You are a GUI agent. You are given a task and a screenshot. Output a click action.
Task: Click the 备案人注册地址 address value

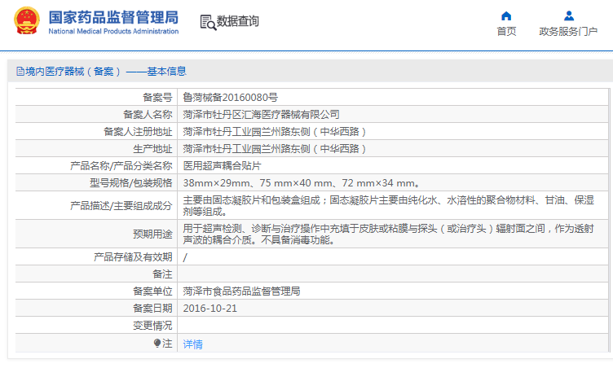(x=275, y=132)
